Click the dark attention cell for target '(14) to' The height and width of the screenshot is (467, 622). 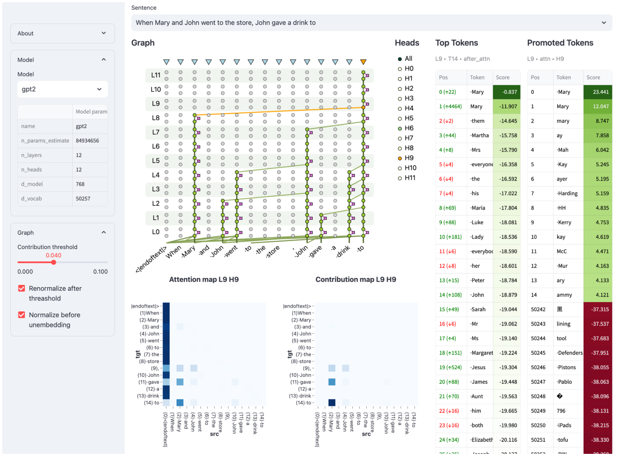click(x=180, y=403)
